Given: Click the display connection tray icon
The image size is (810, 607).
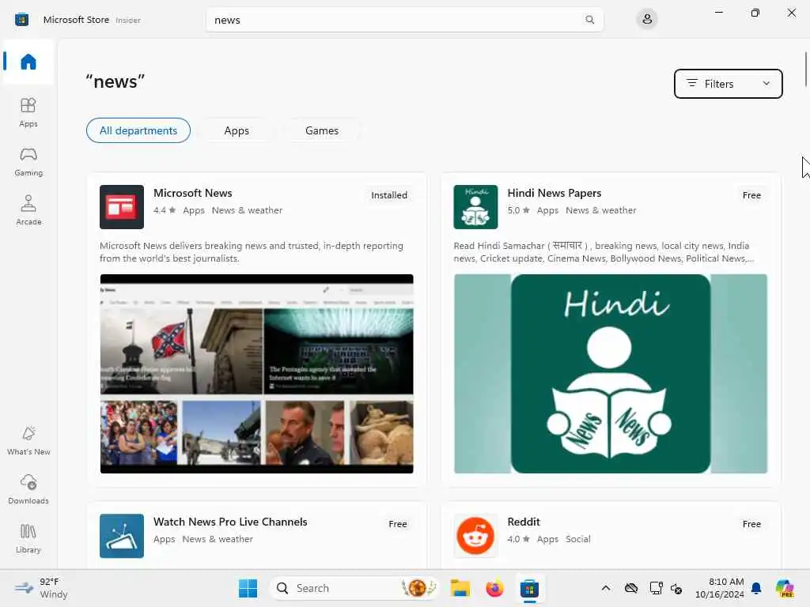Looking at the screenshot, I should tap(656, 588).
